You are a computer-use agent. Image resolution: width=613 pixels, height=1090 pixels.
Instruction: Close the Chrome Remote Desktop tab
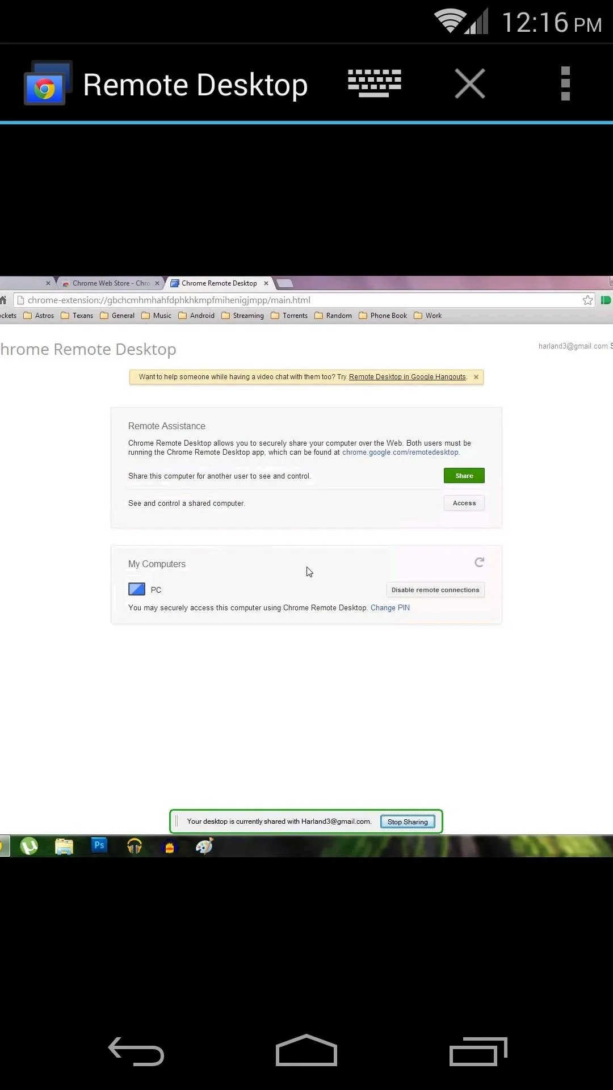[x=266, y=283]
